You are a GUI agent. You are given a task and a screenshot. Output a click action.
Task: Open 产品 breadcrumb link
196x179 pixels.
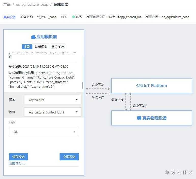click(7, 5)
